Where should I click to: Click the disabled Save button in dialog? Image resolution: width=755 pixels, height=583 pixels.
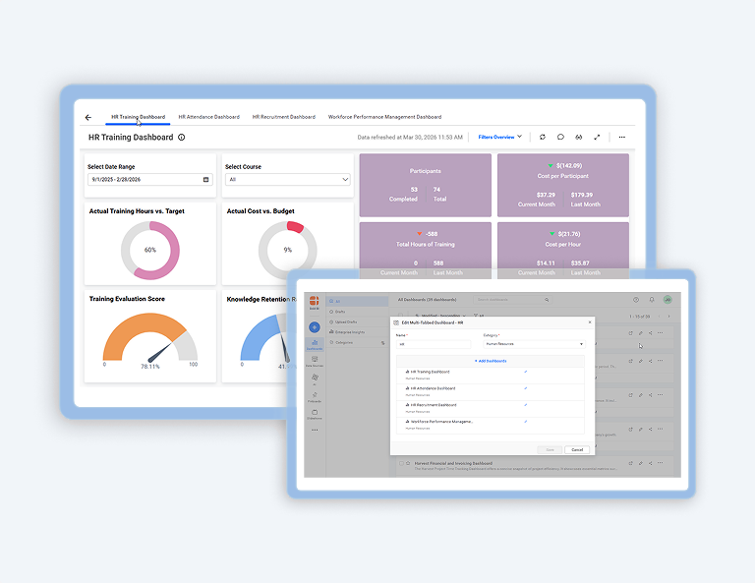(550, 449)
